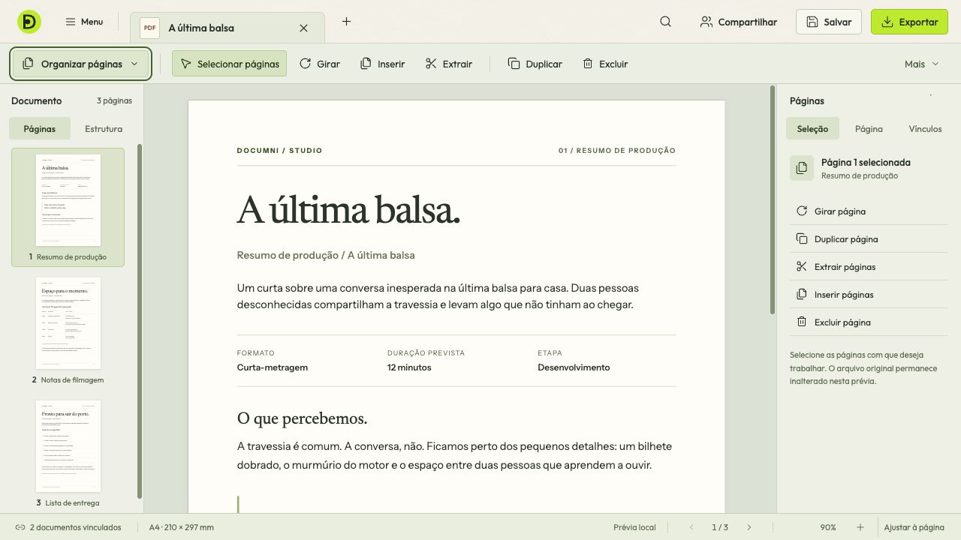The image size is (961, 540).
Task: Switch to the Seleção tab
Action: 812,128
